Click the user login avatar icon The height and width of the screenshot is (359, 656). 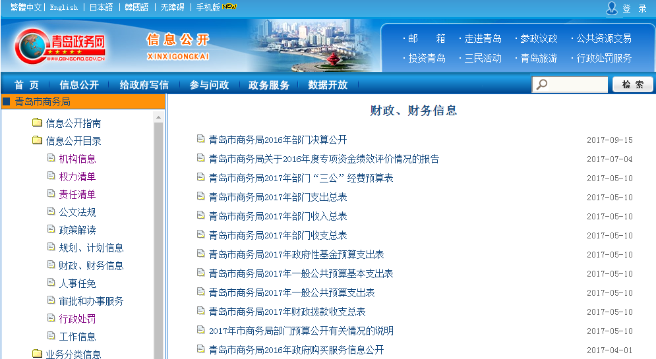(x=612, y=8)
